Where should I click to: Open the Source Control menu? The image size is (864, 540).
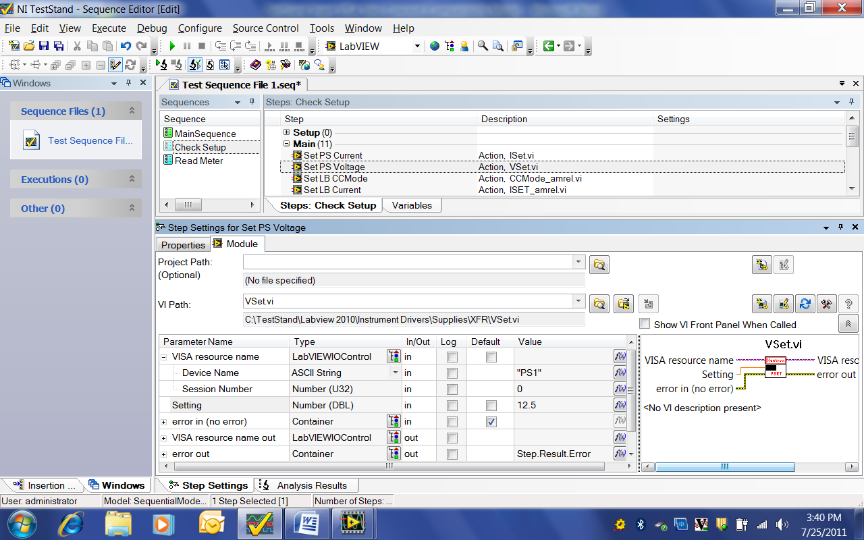tap(265, 28)
